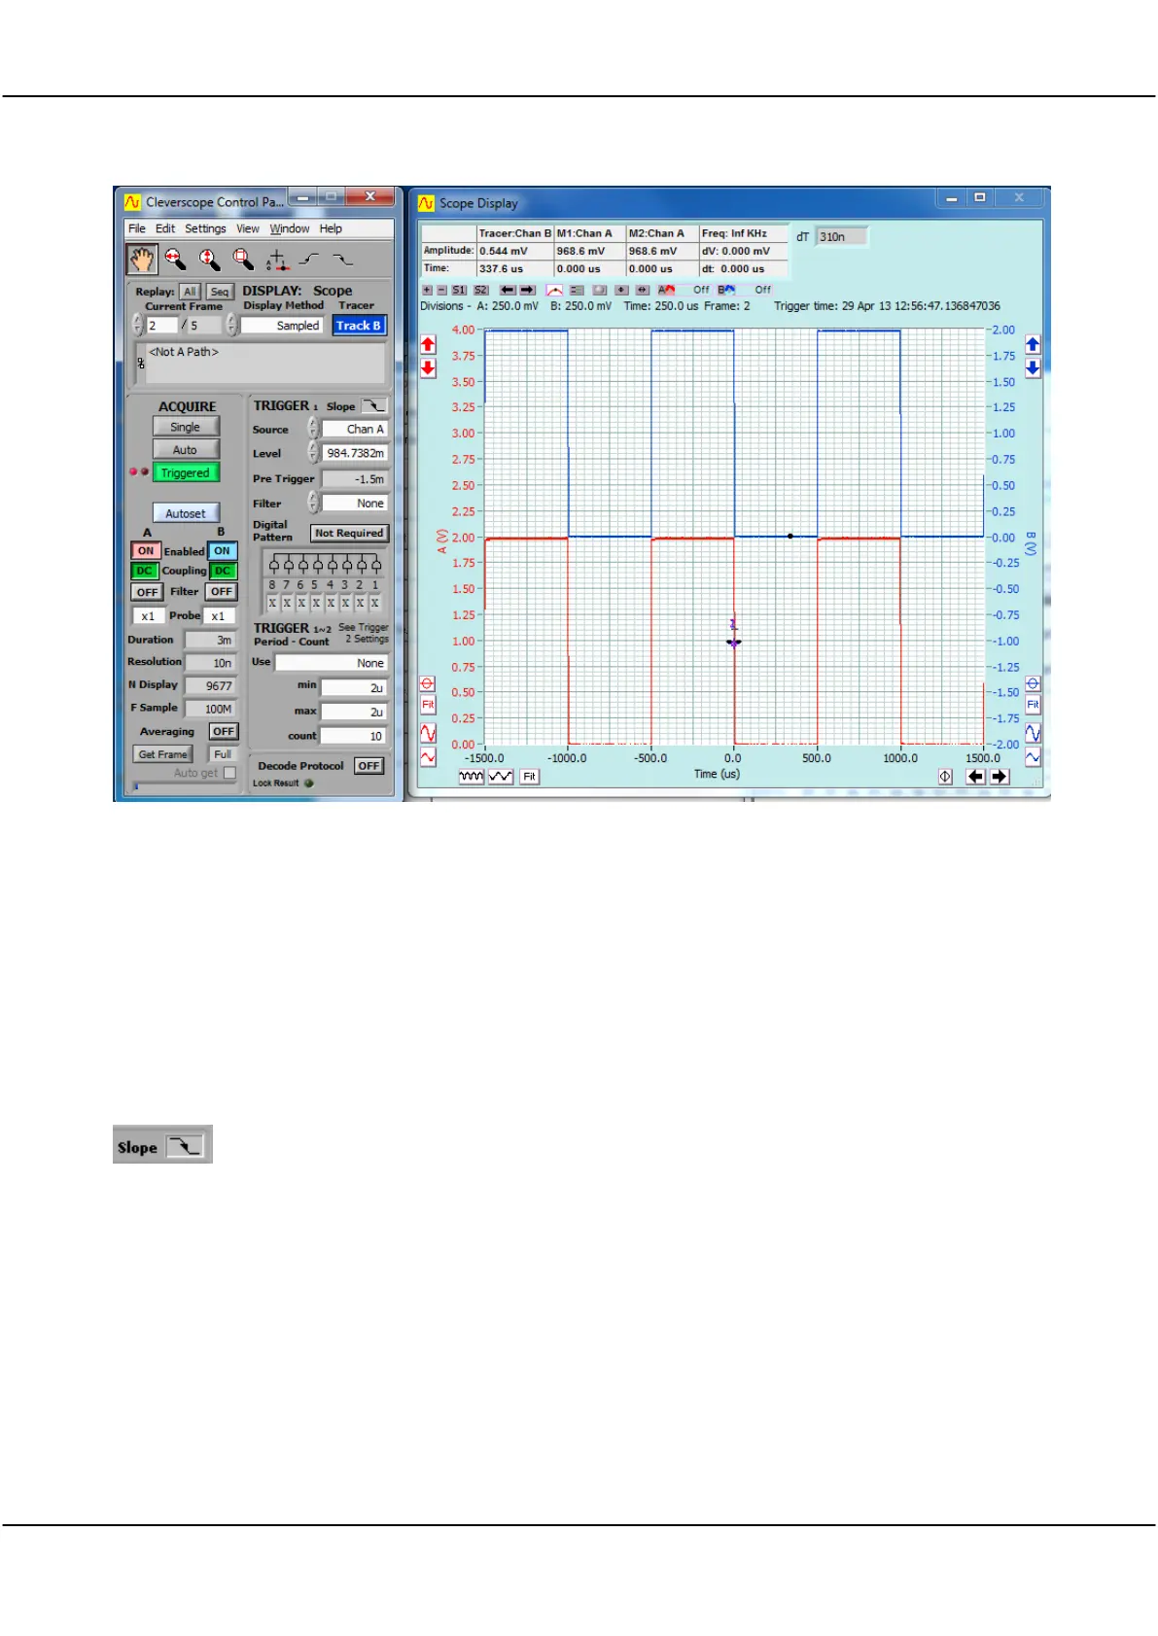Choose the rising edge trigger tool
The image size is (1158, 1636).
click(309, 260)
